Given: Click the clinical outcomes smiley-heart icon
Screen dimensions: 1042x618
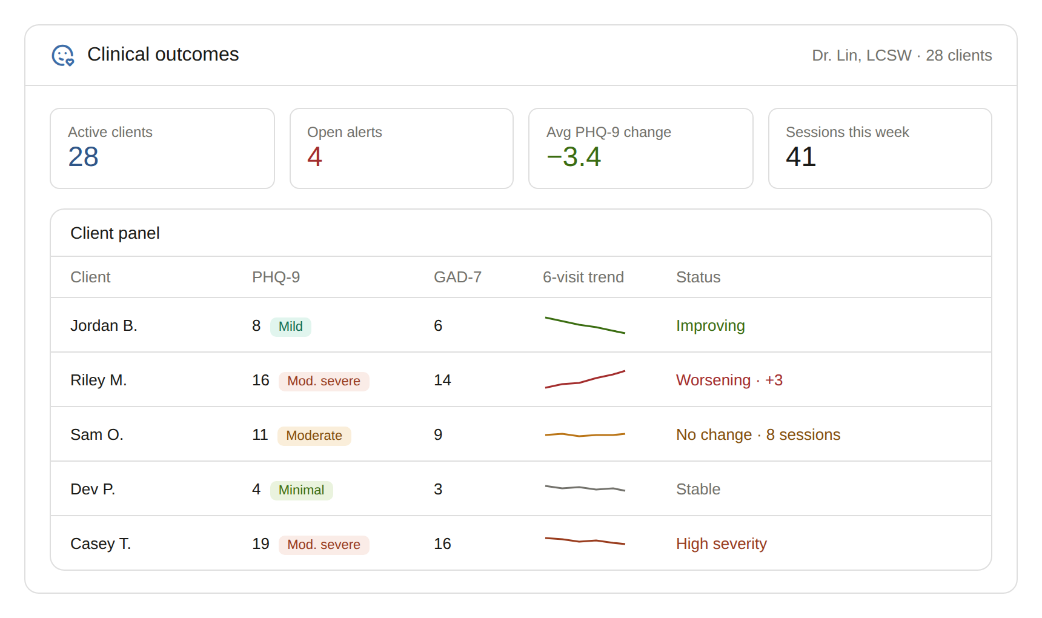Looking at the screenshot, I should pos(63,55).
